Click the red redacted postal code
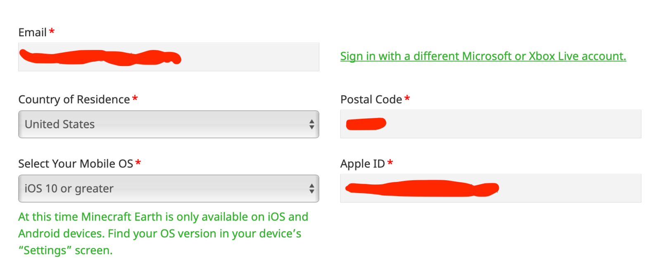The image size is (661, 264). click(366, 124)
